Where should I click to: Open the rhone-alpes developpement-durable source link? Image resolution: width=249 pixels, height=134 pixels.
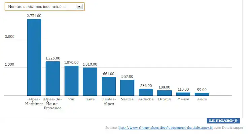pos(165,128)
